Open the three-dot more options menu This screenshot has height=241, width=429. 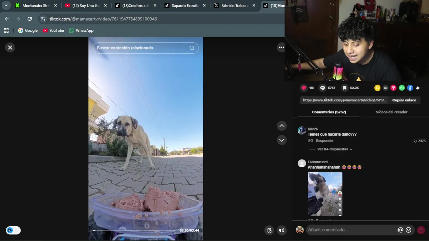tap(282, 47)
